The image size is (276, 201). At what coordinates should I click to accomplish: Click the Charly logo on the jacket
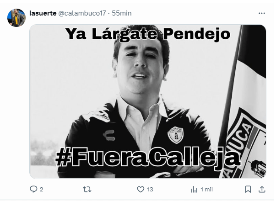click(109, 135)
